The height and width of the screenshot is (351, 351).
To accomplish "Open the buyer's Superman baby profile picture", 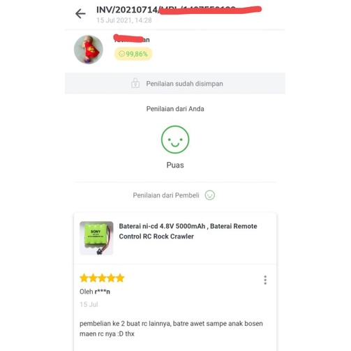I will tap(89, 50).
